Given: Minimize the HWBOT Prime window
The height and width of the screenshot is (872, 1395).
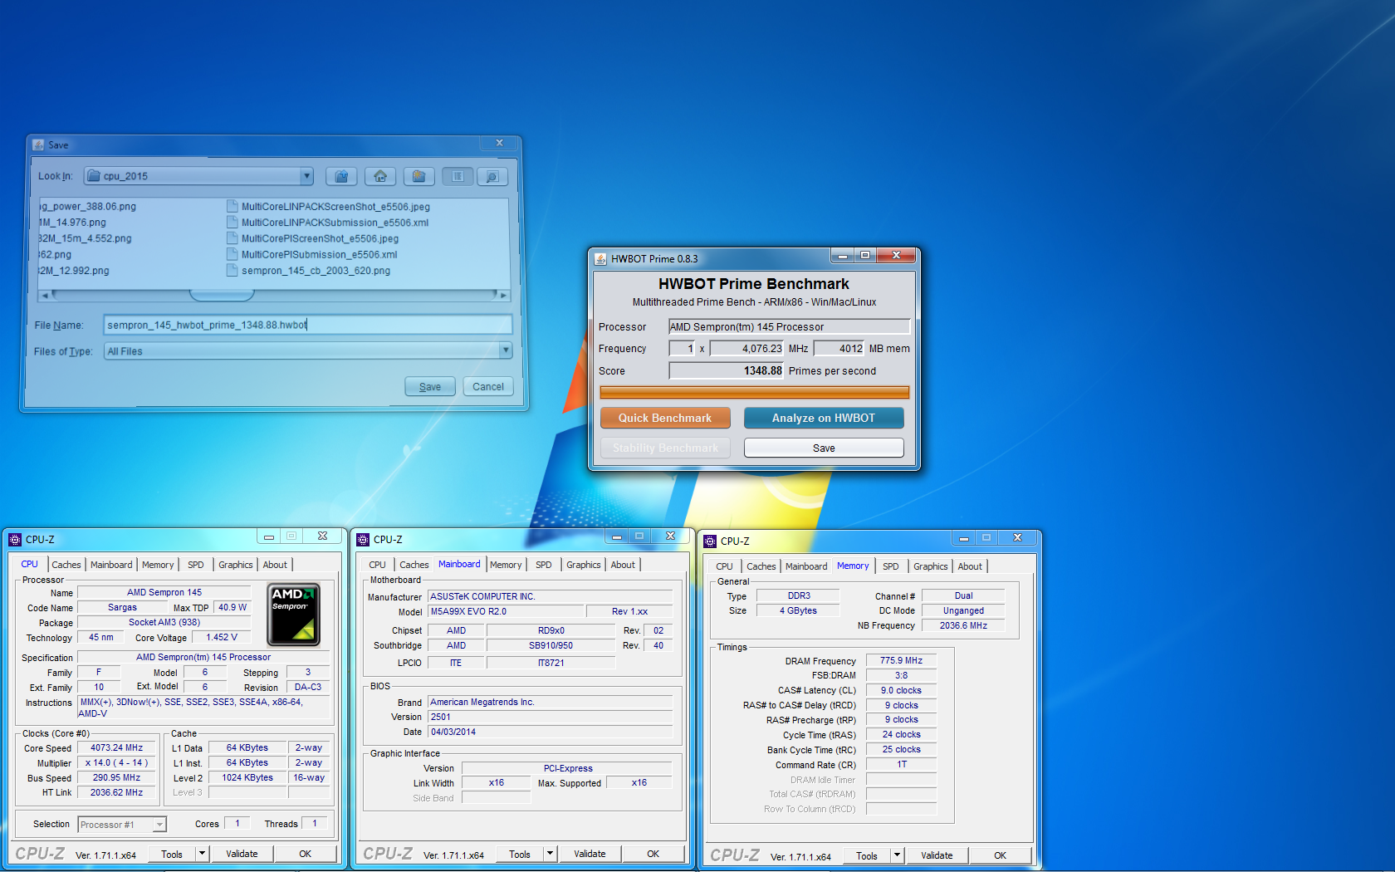Looking at the screenshot, I should point(842,256).
